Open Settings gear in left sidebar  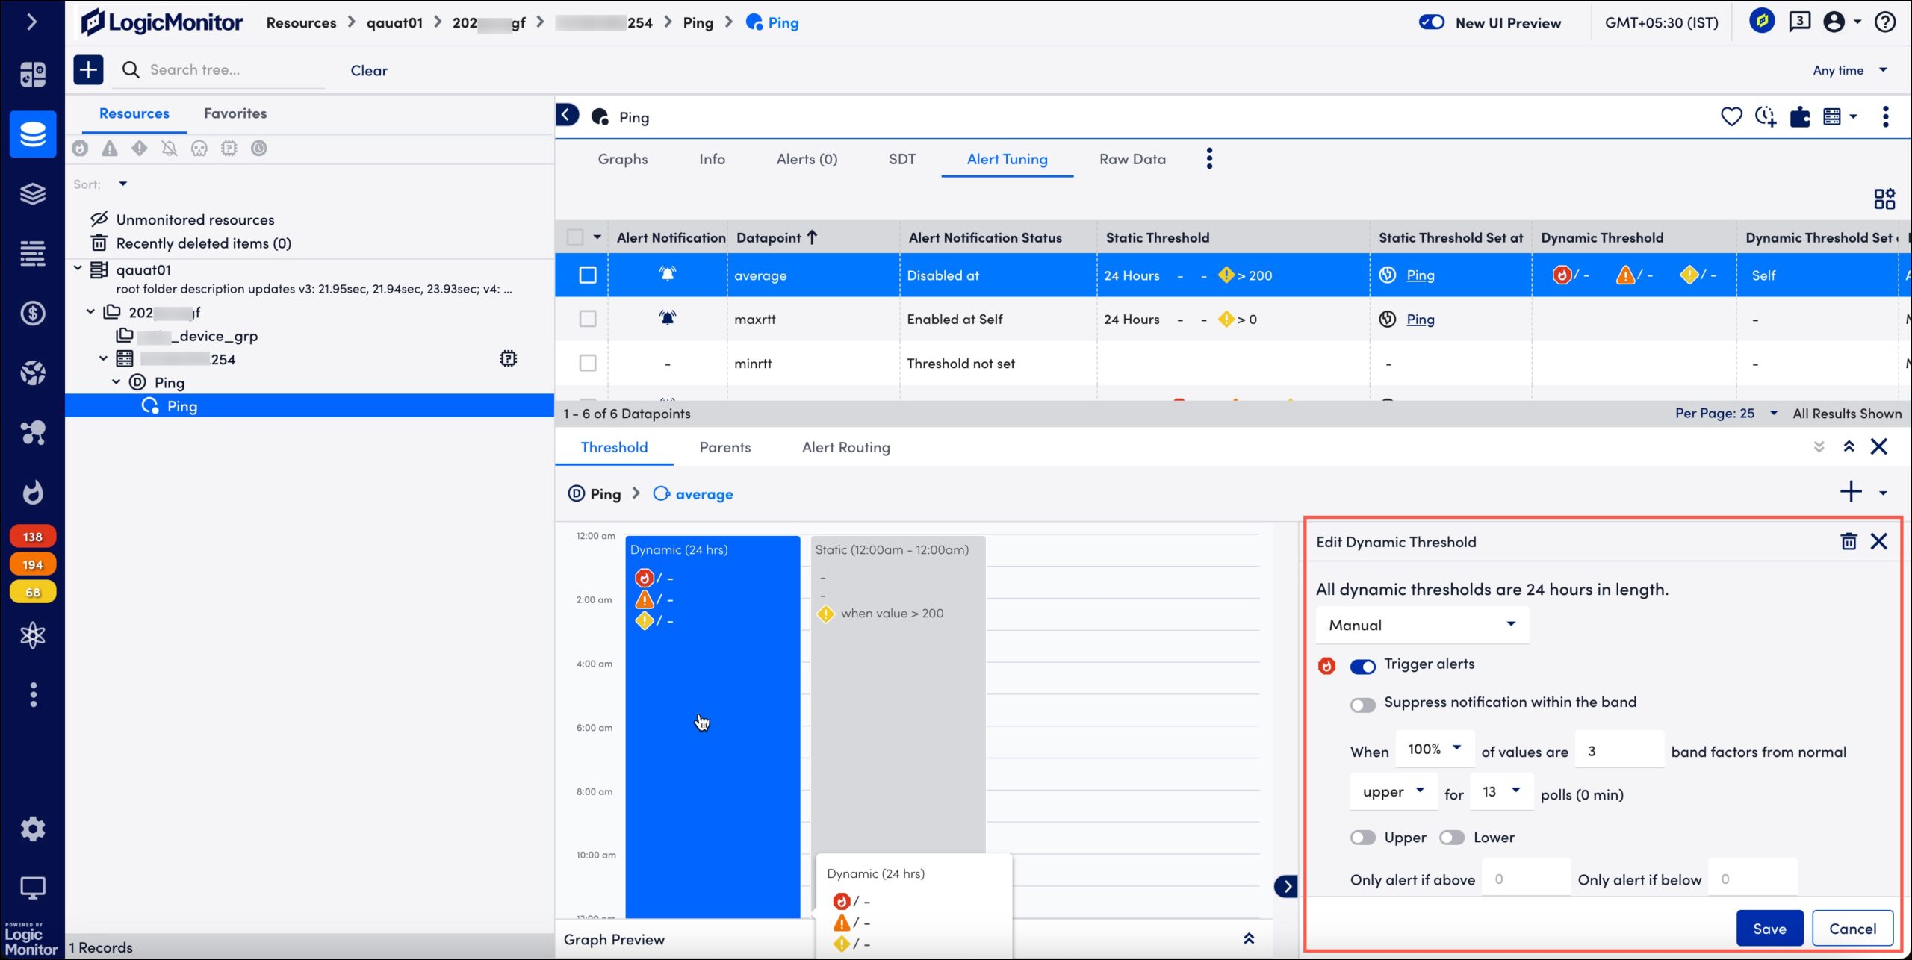click(32, 828)
